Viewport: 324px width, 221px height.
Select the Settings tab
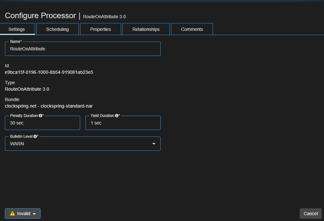point(17,29)
